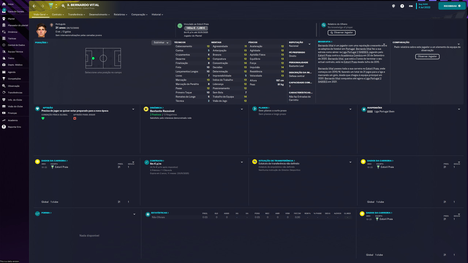Open the Histórico tab menu
Image resolution: width=468 pixels, height=263 pixels.
(x=157, y=15)
